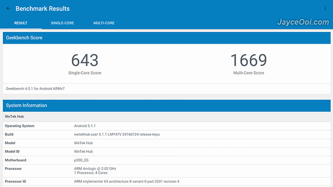Click the Geekbench Score section header
333x187 pixels.
(x=166, y=38)
